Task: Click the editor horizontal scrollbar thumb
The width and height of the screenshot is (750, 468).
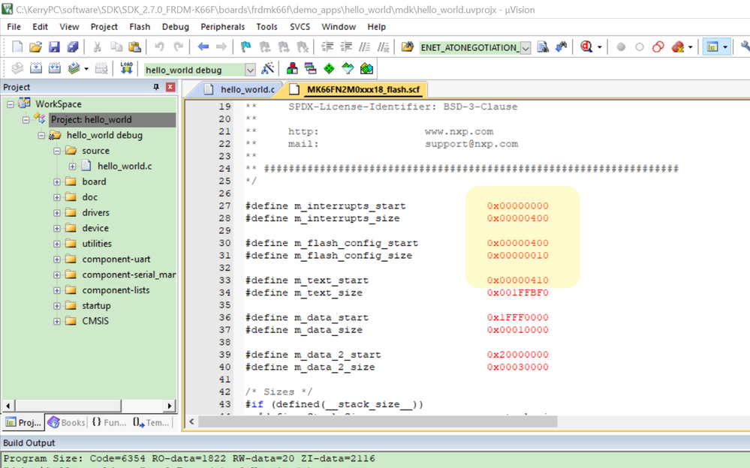Action: tap(378, 421)
